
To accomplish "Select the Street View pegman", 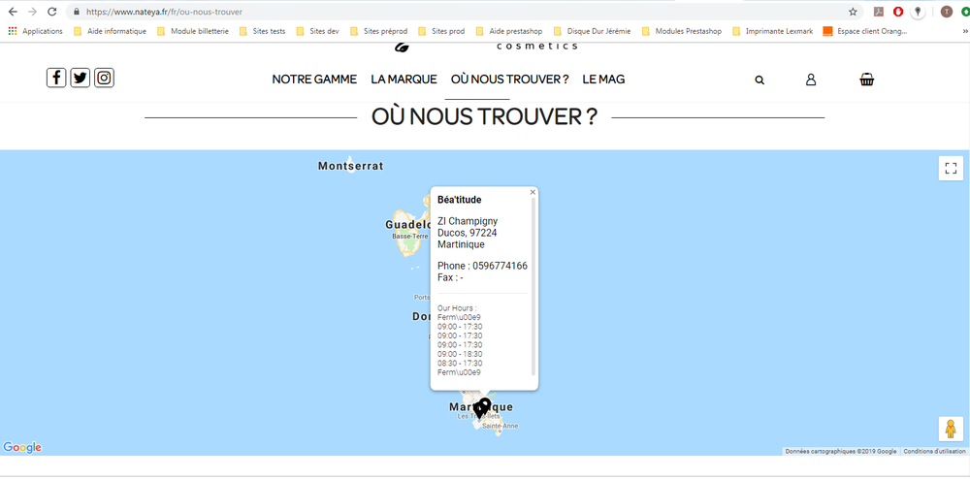I will click(951, 429).
